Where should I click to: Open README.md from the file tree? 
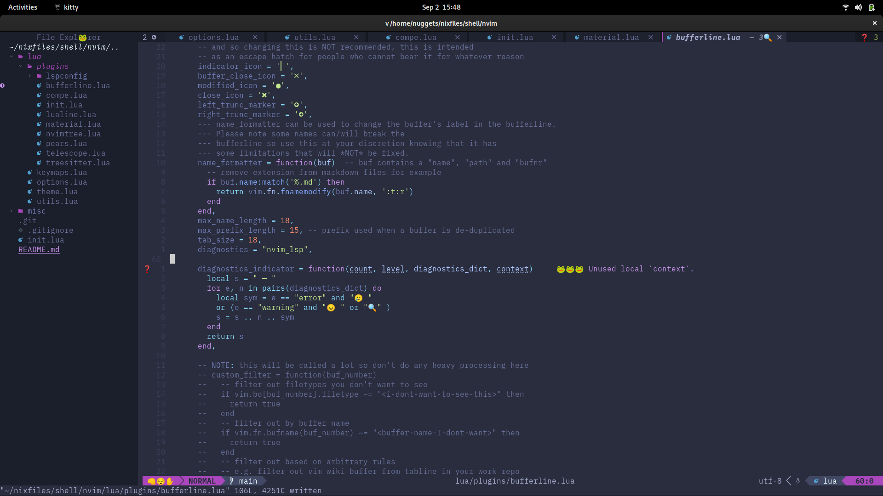[x=39, y=249]
